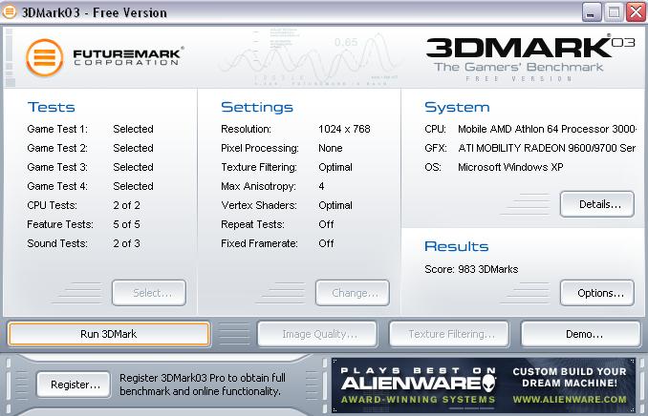
Task: Click the "Texture Filtering:" settings label
Action: 259,167
